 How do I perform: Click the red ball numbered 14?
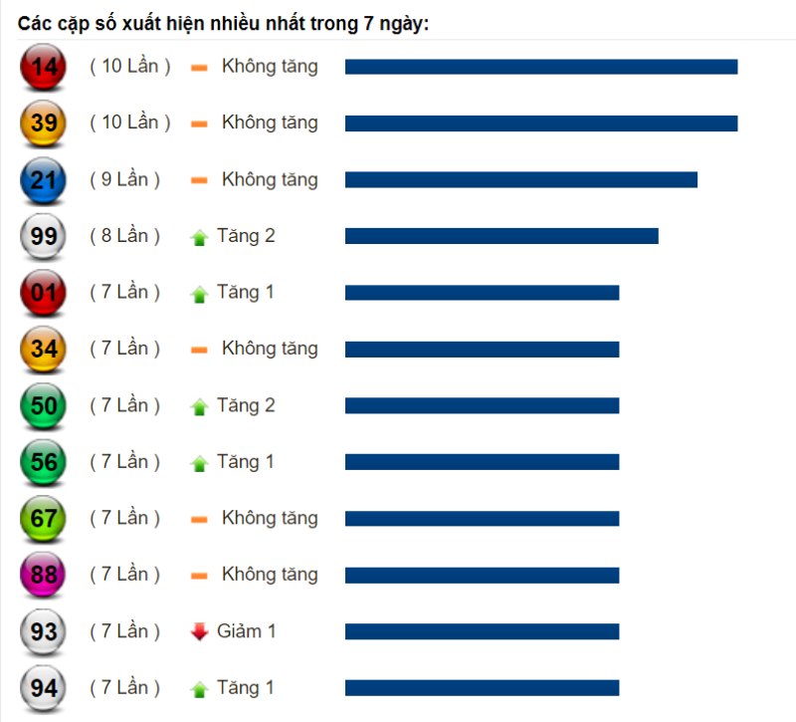[x=43, y=66]
